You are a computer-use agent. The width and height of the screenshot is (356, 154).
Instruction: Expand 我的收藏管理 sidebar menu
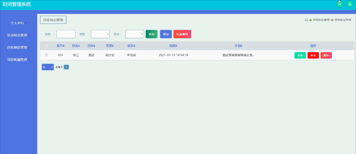pyautogui.click(x=19, y=59)
